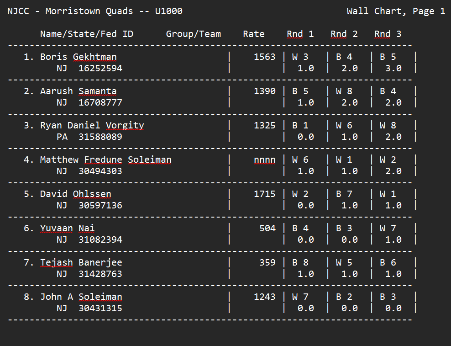Click Yuvaan Nai's rating 504

pos(267,228)
